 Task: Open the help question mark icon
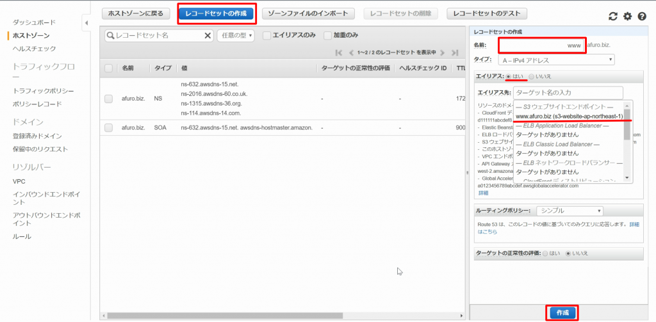pos(642,16)
